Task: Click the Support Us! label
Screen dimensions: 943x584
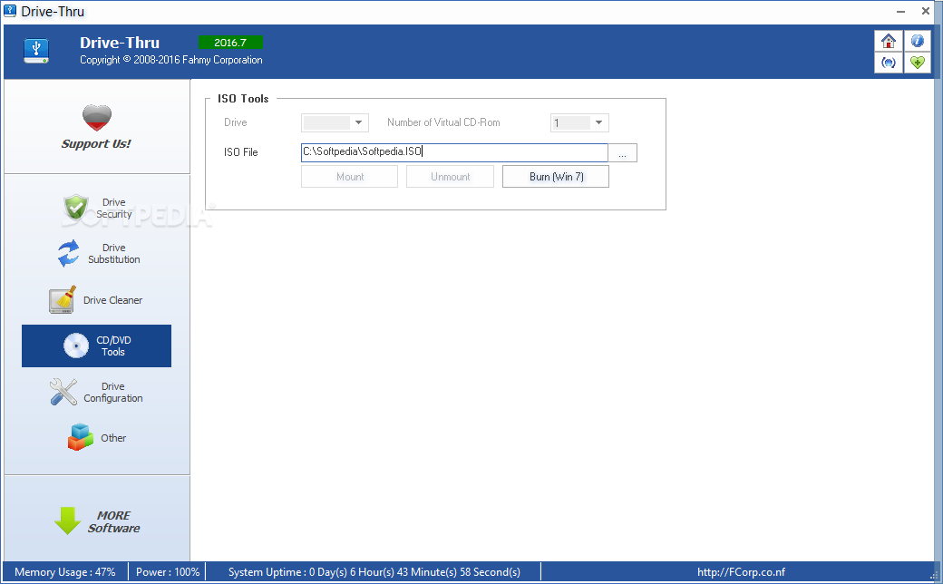Action: [96, 144]
